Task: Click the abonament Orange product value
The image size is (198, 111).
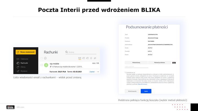Action: click(x=153, y=38)
